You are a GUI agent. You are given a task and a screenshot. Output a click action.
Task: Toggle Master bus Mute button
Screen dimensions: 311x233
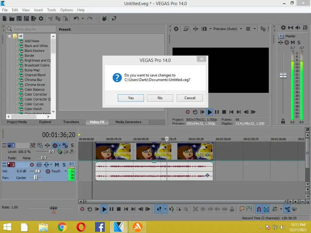click(292, 42)
